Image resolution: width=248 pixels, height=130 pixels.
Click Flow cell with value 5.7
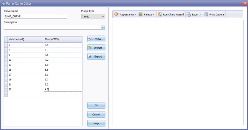[63, 79]
